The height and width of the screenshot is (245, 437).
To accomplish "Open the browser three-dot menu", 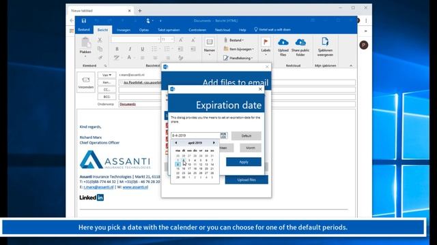I will (366, 20).
